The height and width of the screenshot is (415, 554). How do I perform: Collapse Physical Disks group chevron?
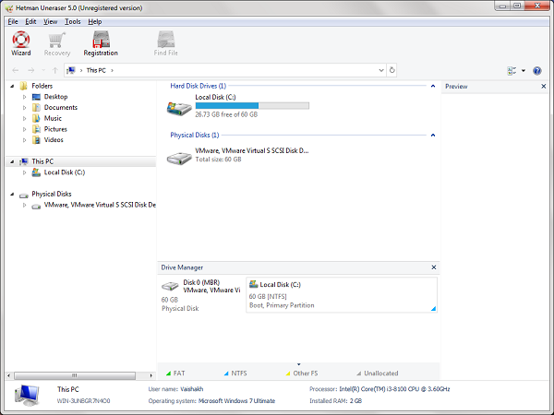pos(433,135)
